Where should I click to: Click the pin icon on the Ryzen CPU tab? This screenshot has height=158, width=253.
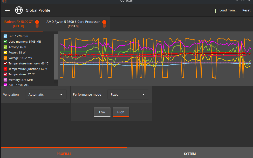(104, 24)
